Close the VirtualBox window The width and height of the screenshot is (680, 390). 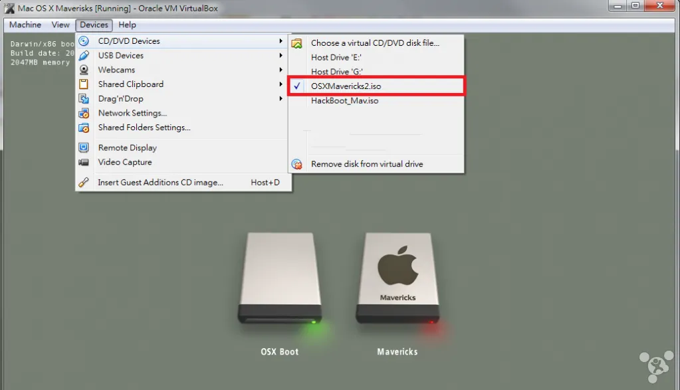point(659,5)
